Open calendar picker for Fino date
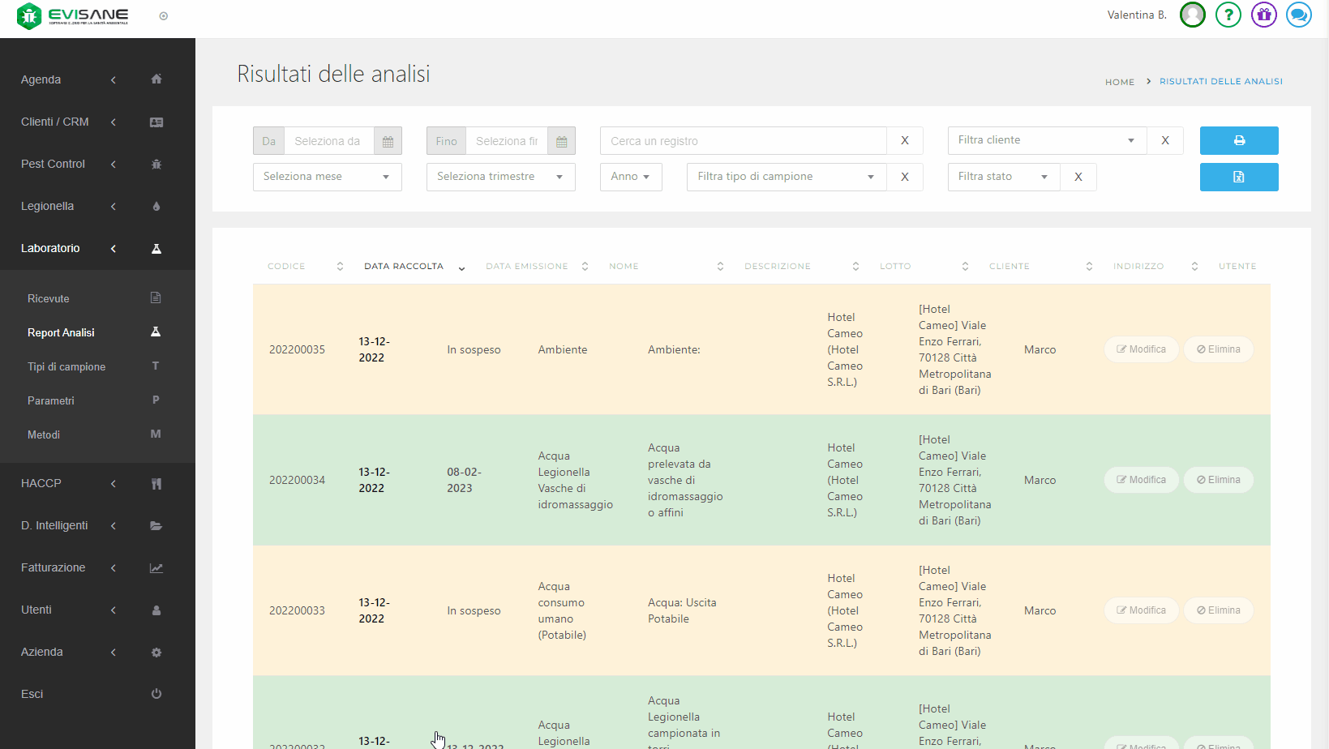The height and width of the screenshot is (749, 1329). coord(561,141)
